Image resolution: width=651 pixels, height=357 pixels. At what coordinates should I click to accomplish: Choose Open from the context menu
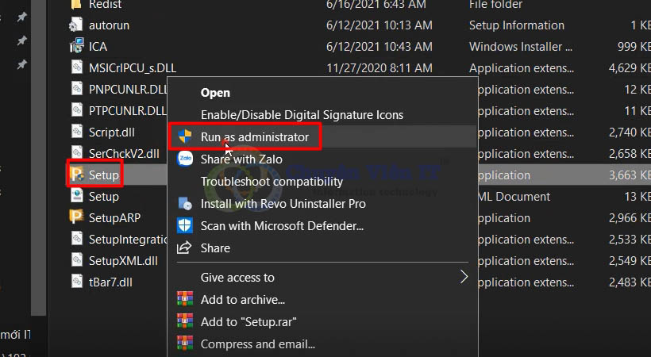[x=215, y=93]
